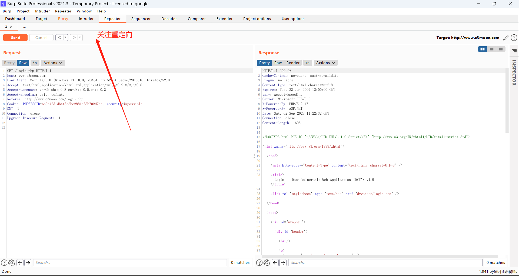
Task: Switch response view to Raw
Action: click(x=278, y=63)
